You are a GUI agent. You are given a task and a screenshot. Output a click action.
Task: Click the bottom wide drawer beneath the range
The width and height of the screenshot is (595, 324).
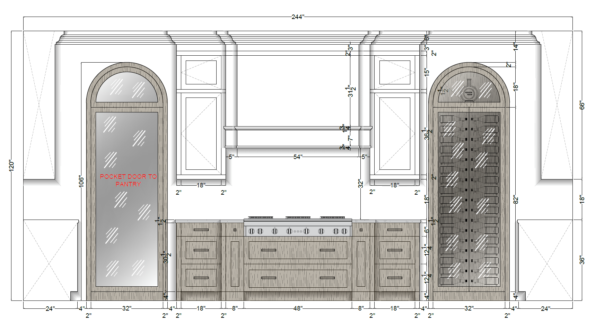pyautogui.click(x=298, y=278)
